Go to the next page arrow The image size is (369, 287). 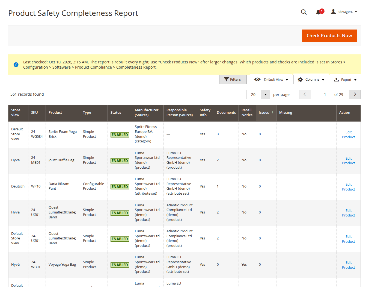[355, 94]
